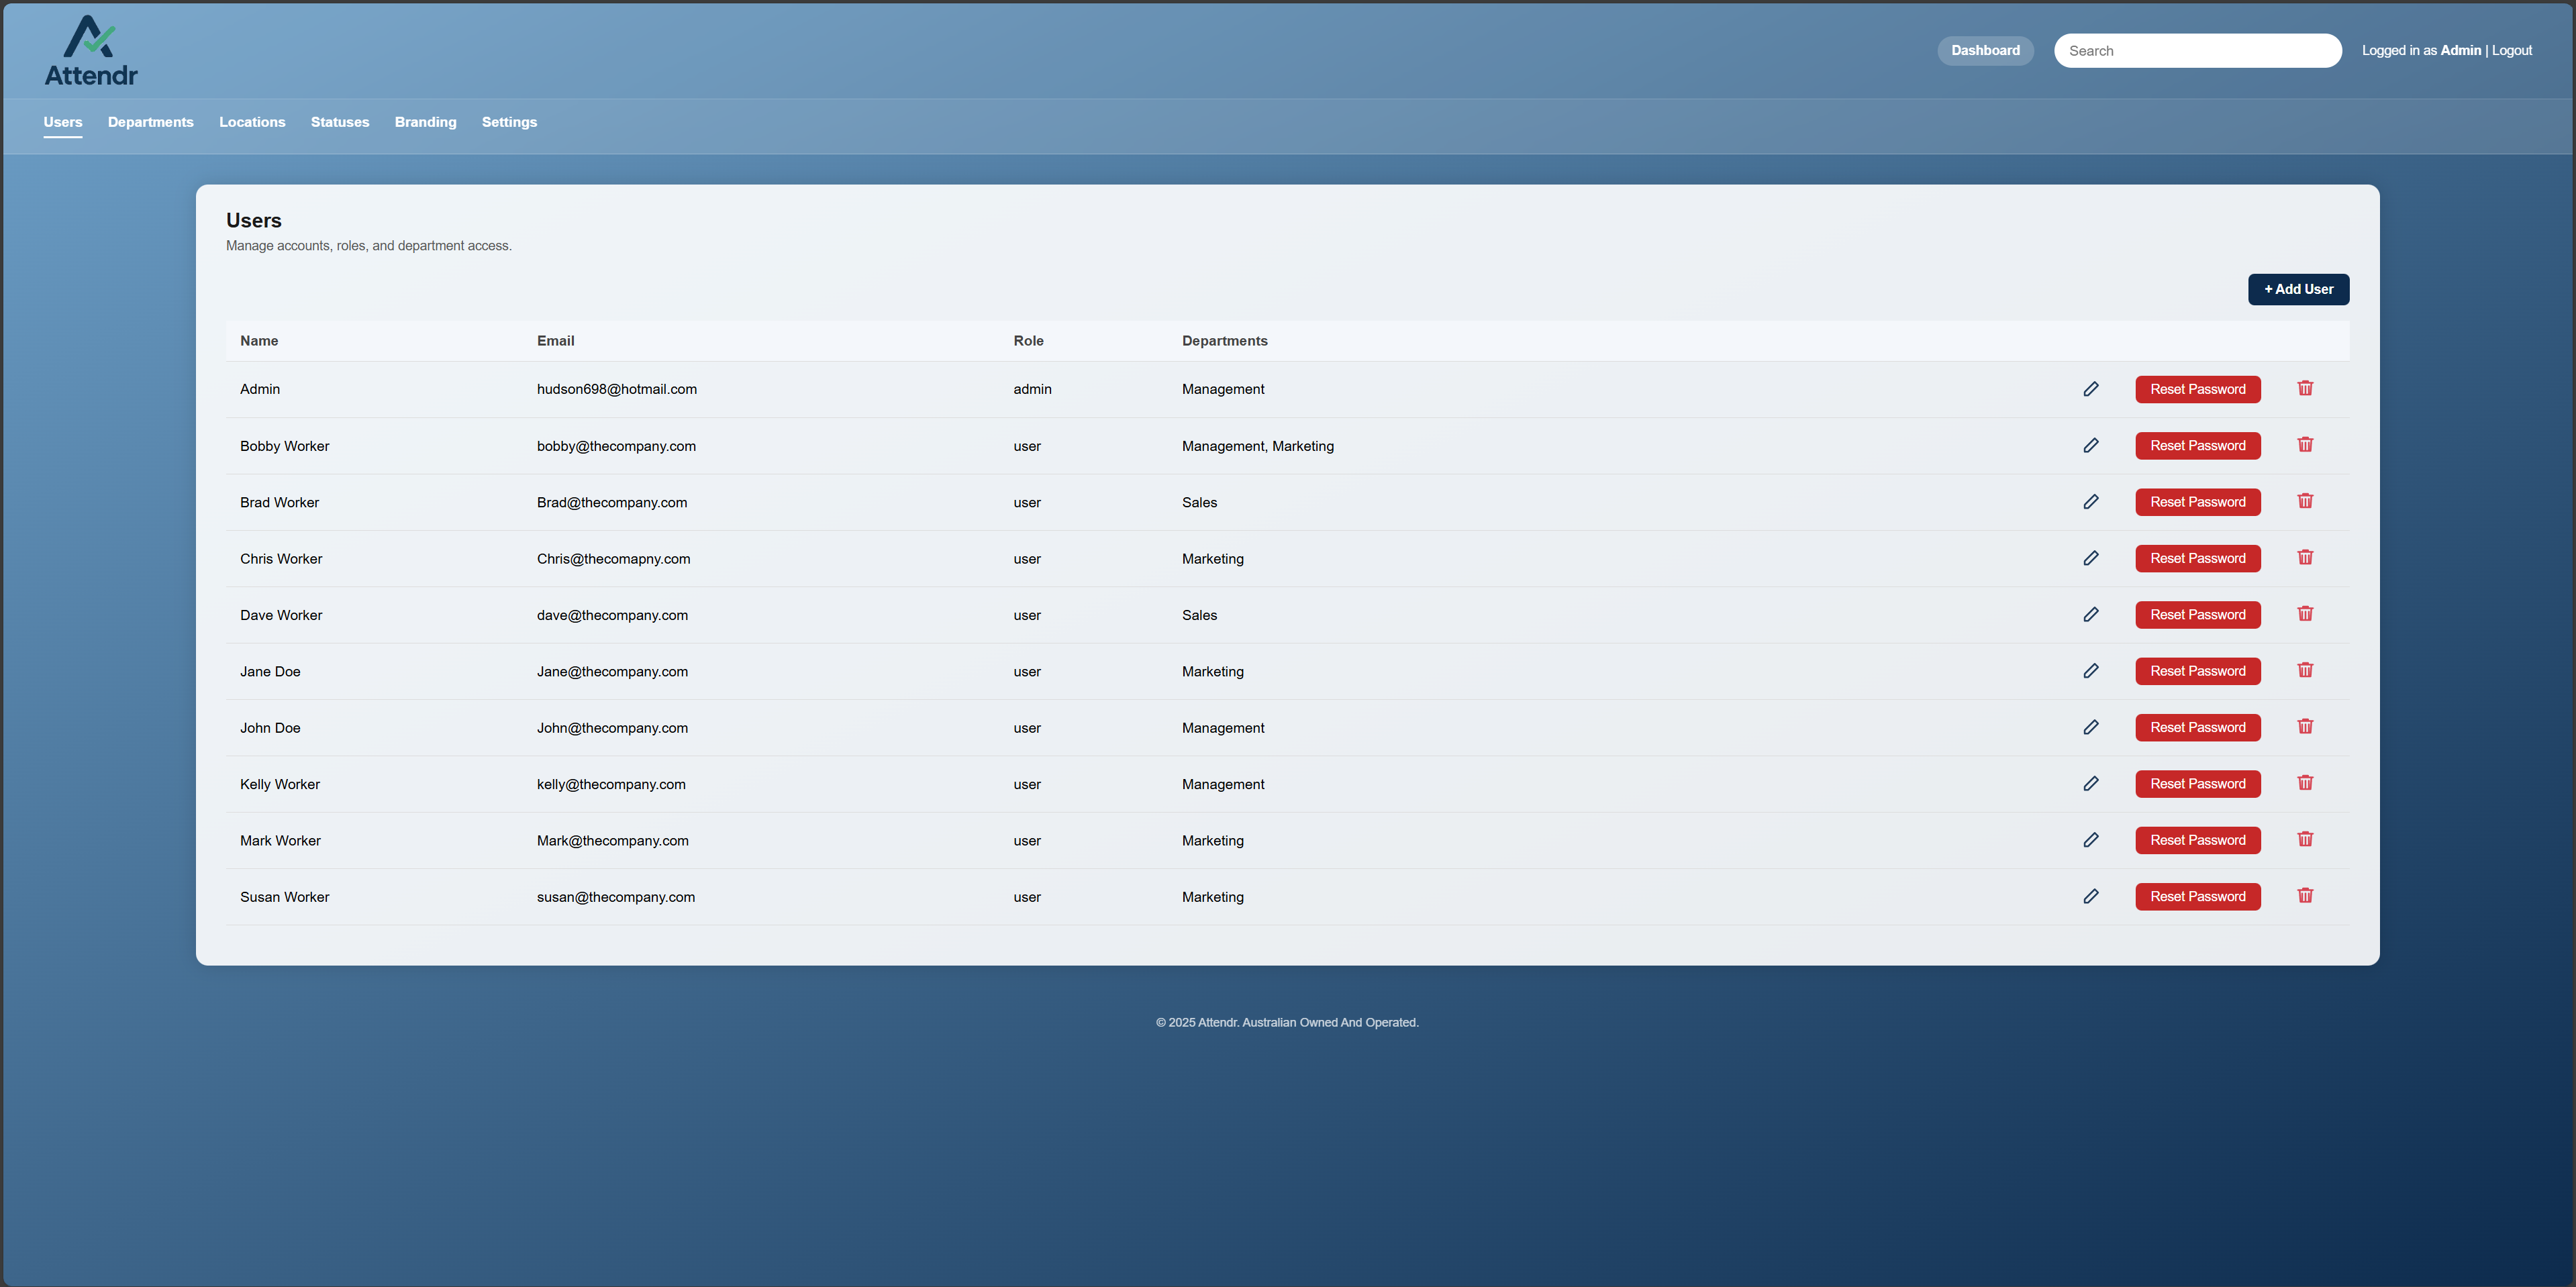Screen dimensions: 2576x1287
Task: Delete Susan Worker using trash icon
Action: 2306,896
